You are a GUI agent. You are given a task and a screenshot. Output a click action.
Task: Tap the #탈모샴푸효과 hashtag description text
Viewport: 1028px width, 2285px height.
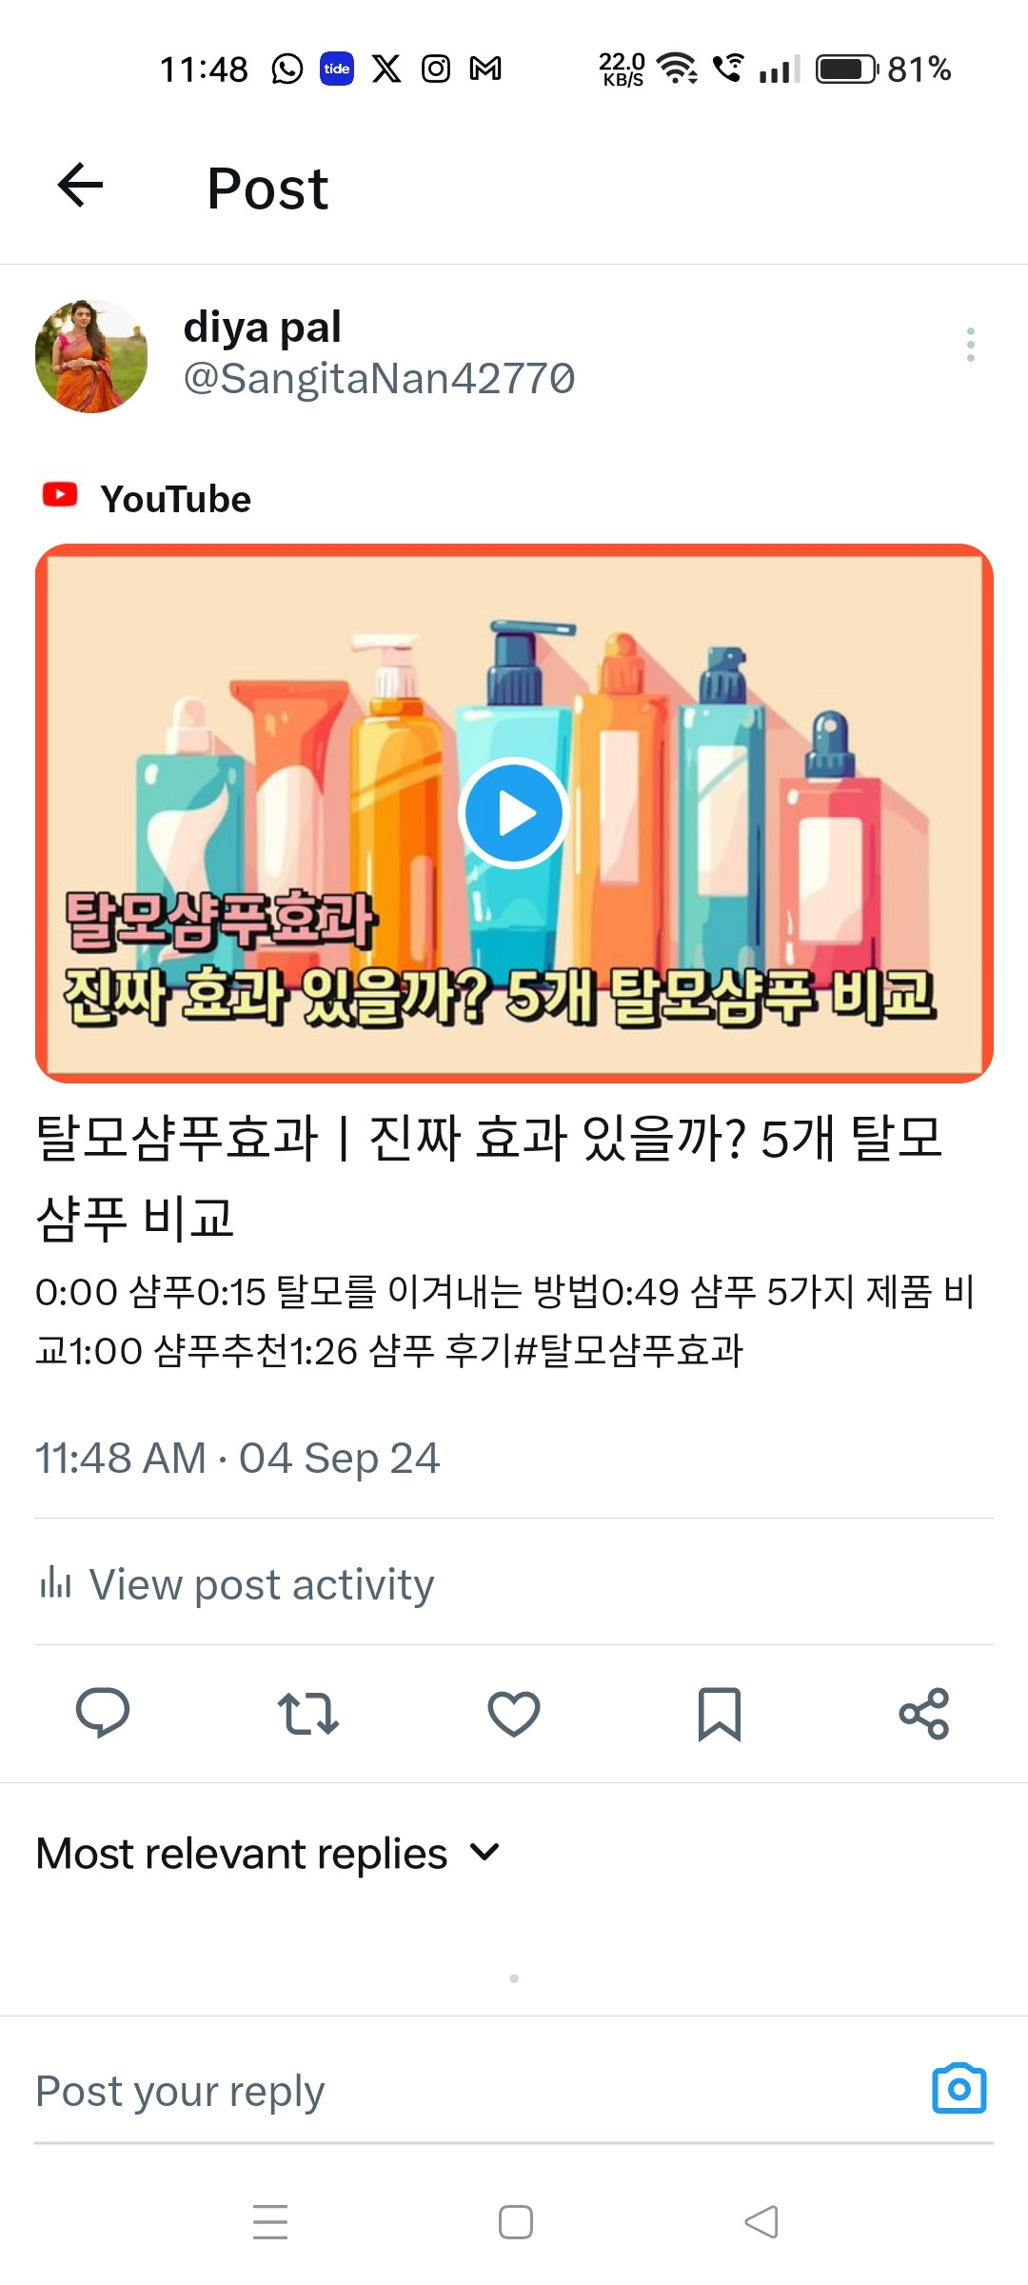[x=627, y=1350]
